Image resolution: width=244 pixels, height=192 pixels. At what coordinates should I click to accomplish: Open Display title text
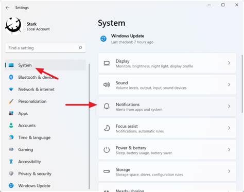point(123,61)
